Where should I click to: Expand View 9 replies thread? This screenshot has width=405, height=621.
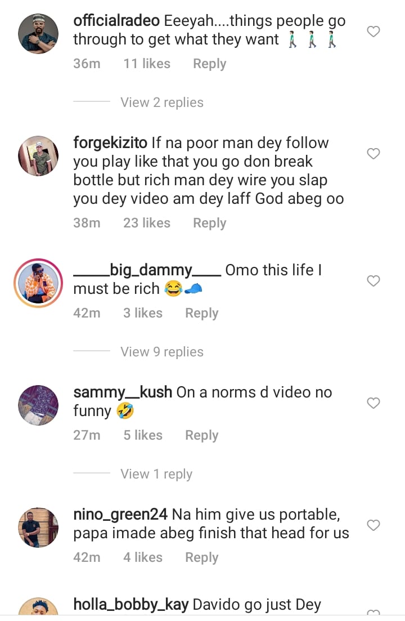(x=162, y=352)
